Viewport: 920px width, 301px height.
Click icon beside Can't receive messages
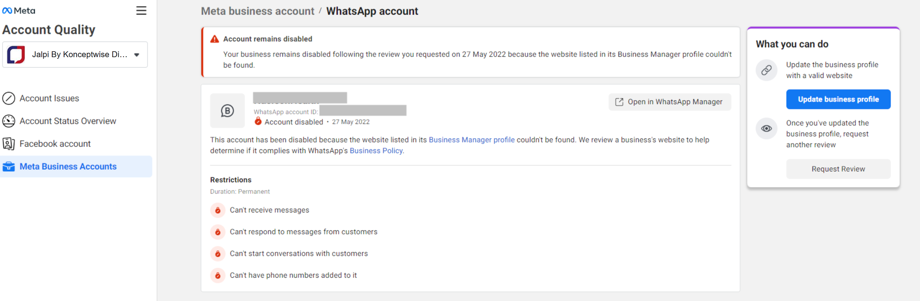tap(218, 210)
